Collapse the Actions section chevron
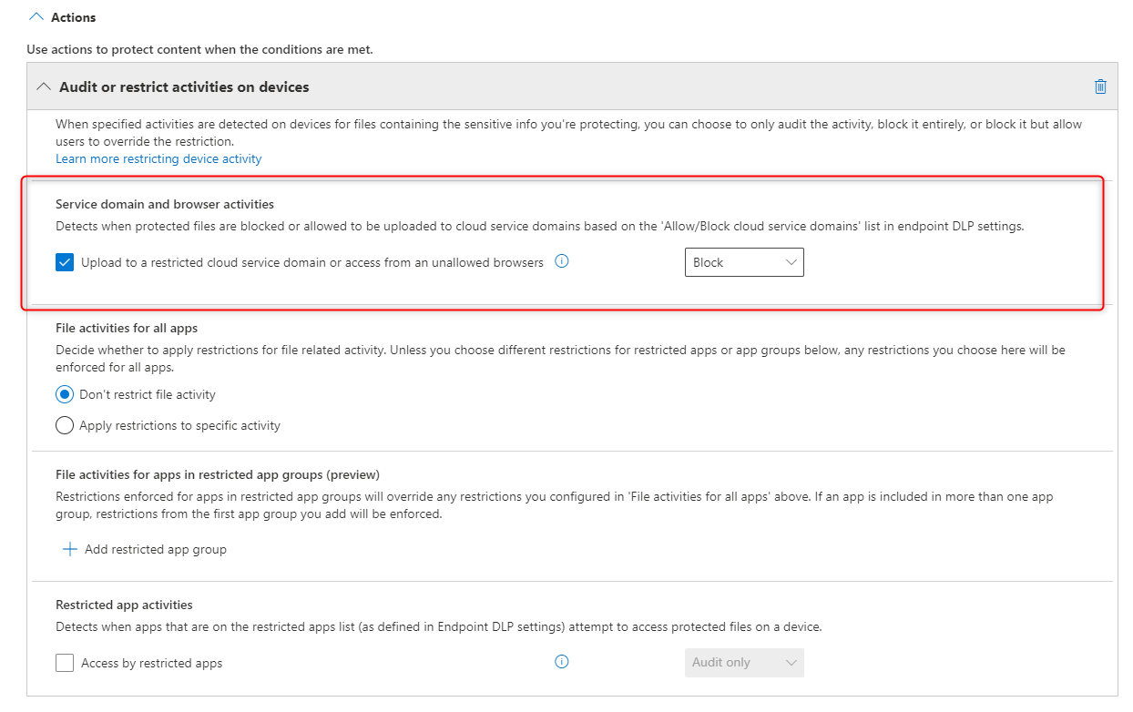Screen dimensions: 1133x712 point(37,17)
